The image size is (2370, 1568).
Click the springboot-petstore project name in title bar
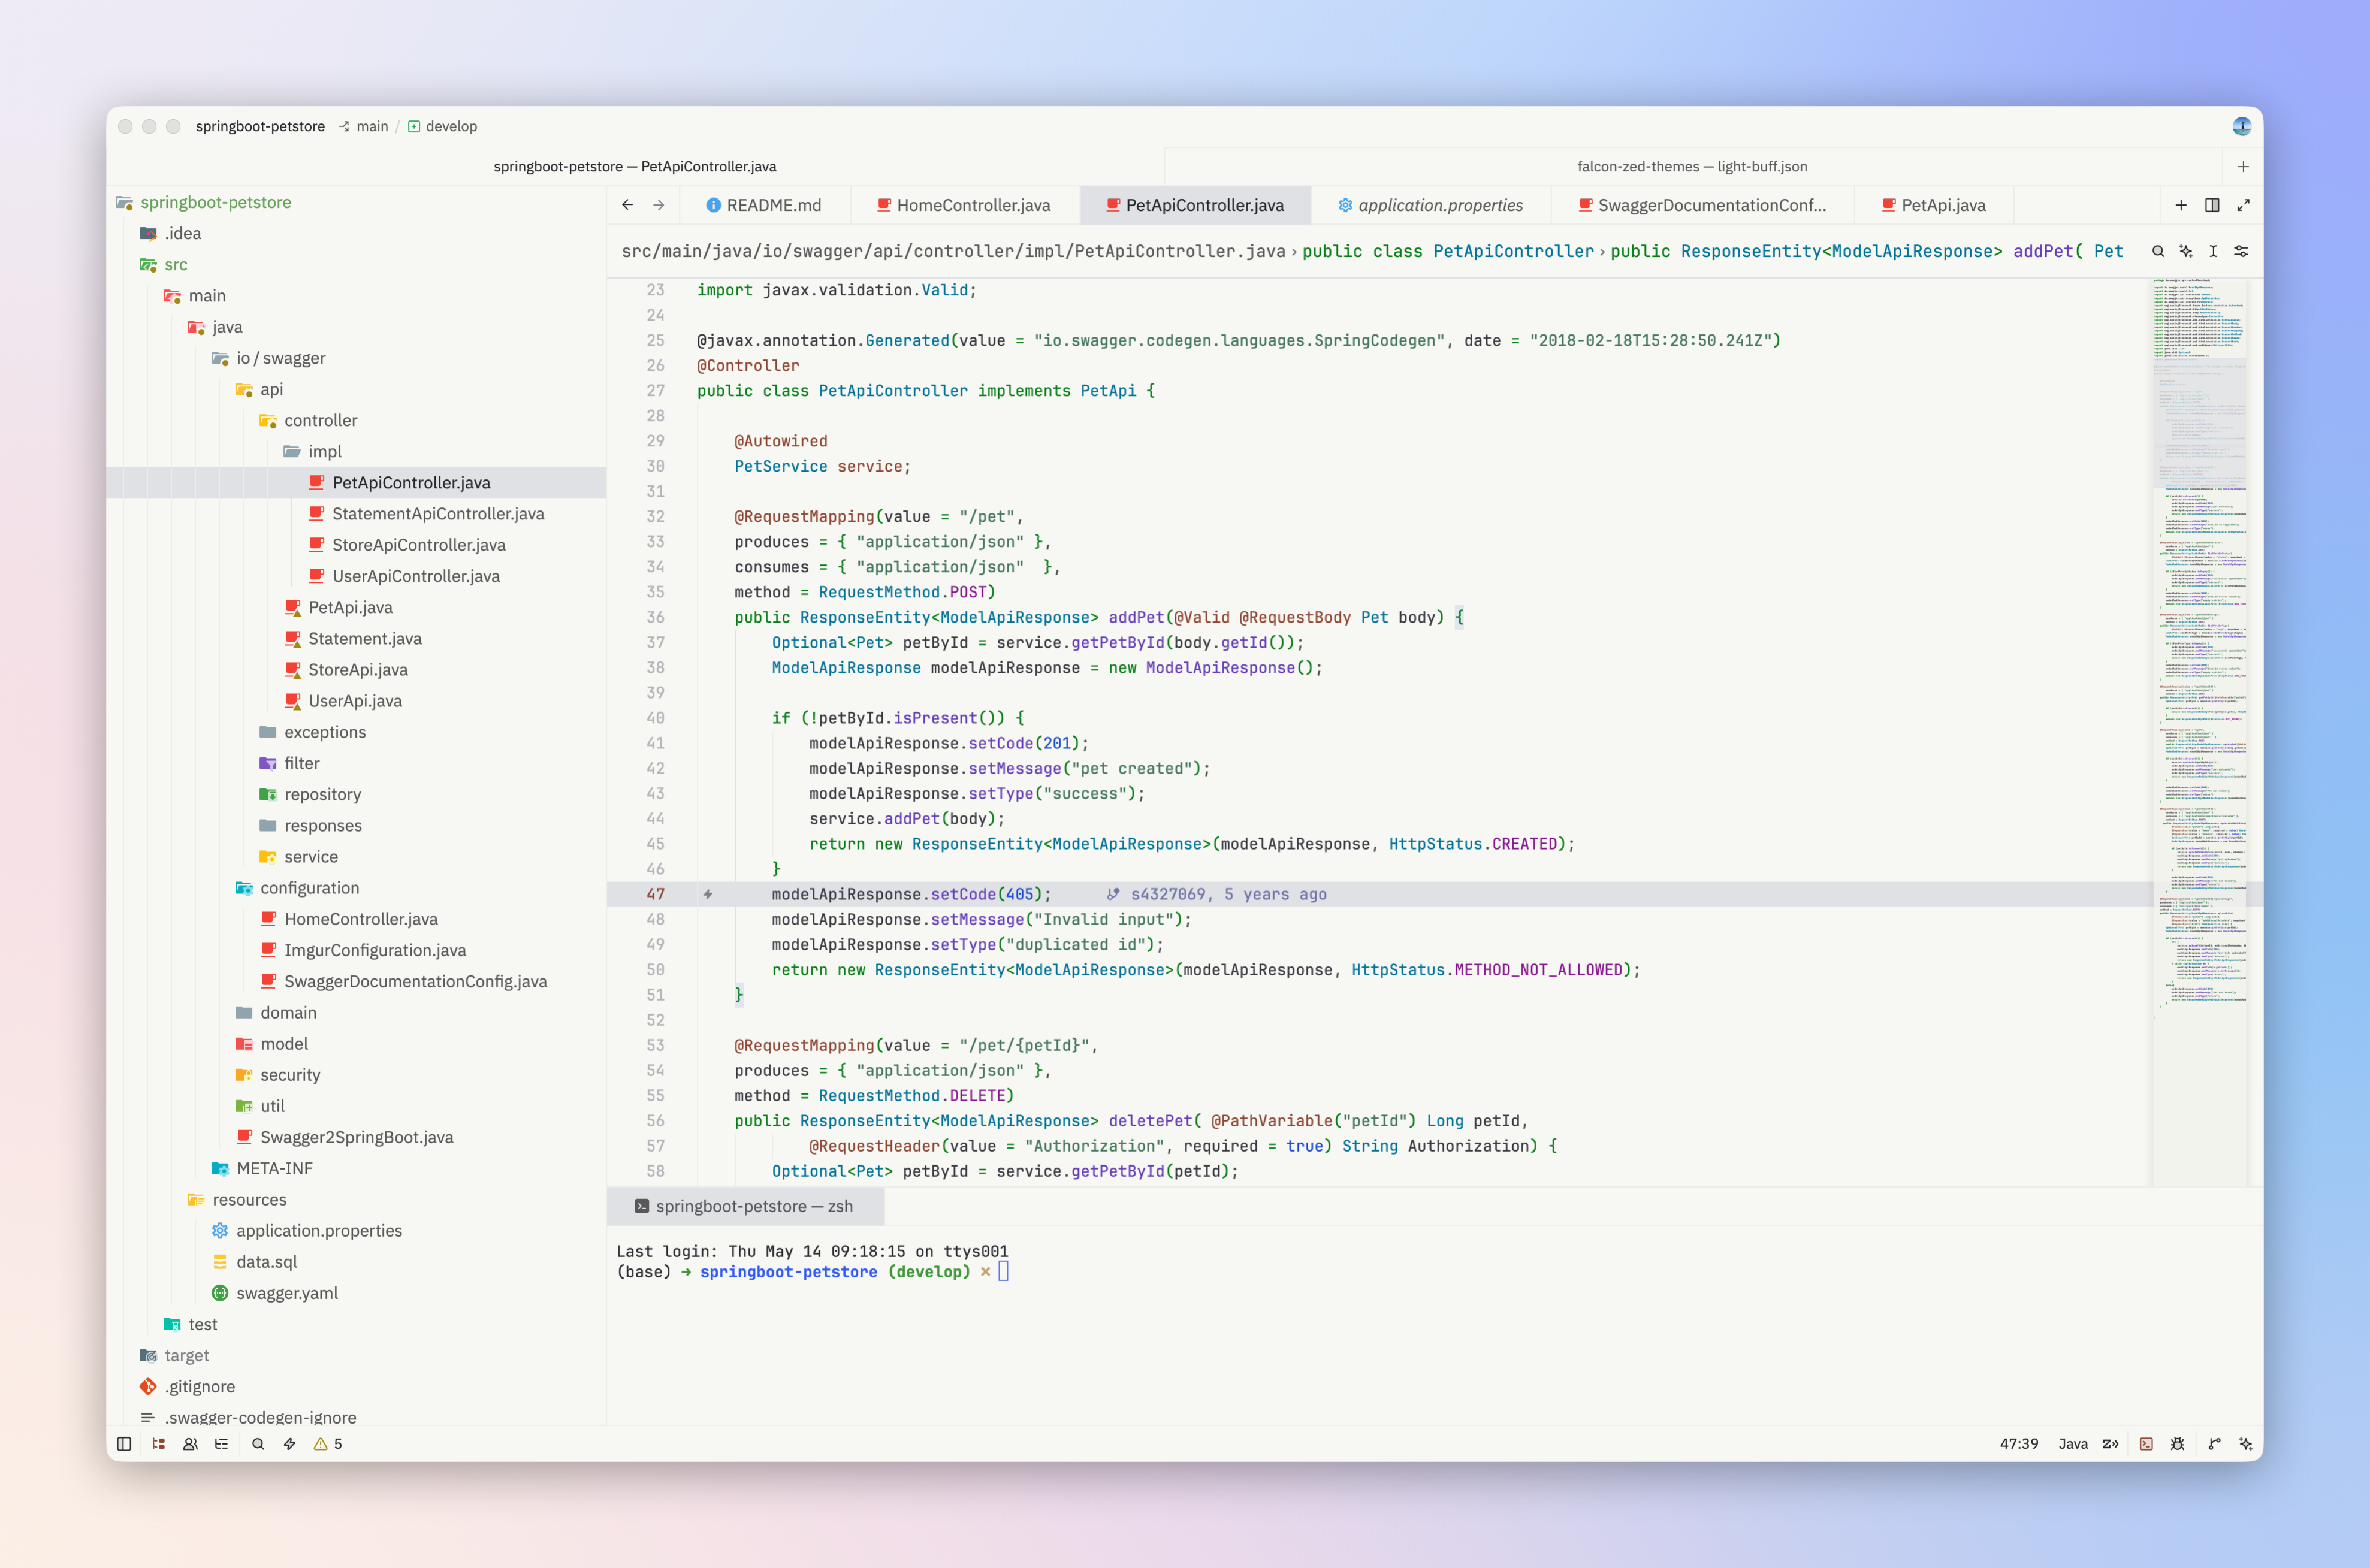pos(260,126)
